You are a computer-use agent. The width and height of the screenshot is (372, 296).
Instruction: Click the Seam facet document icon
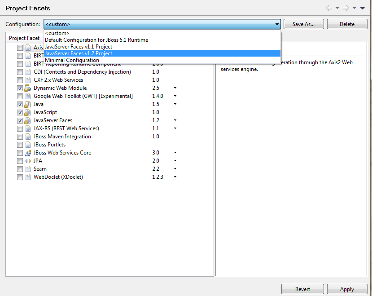[28, 169]
